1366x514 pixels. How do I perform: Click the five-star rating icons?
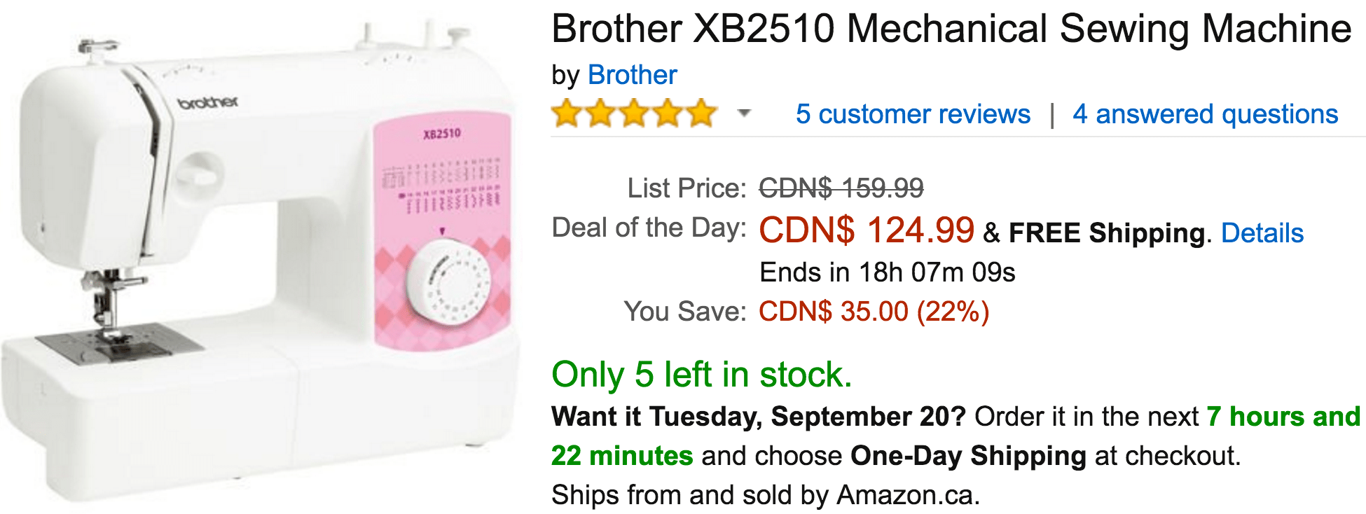(x=634, y=113)
